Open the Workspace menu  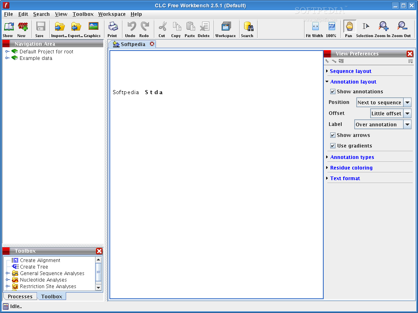pos(112,14)
